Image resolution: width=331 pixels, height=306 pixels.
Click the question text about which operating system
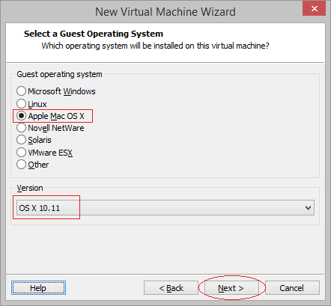pyautogui.click(x=155, y=46)
